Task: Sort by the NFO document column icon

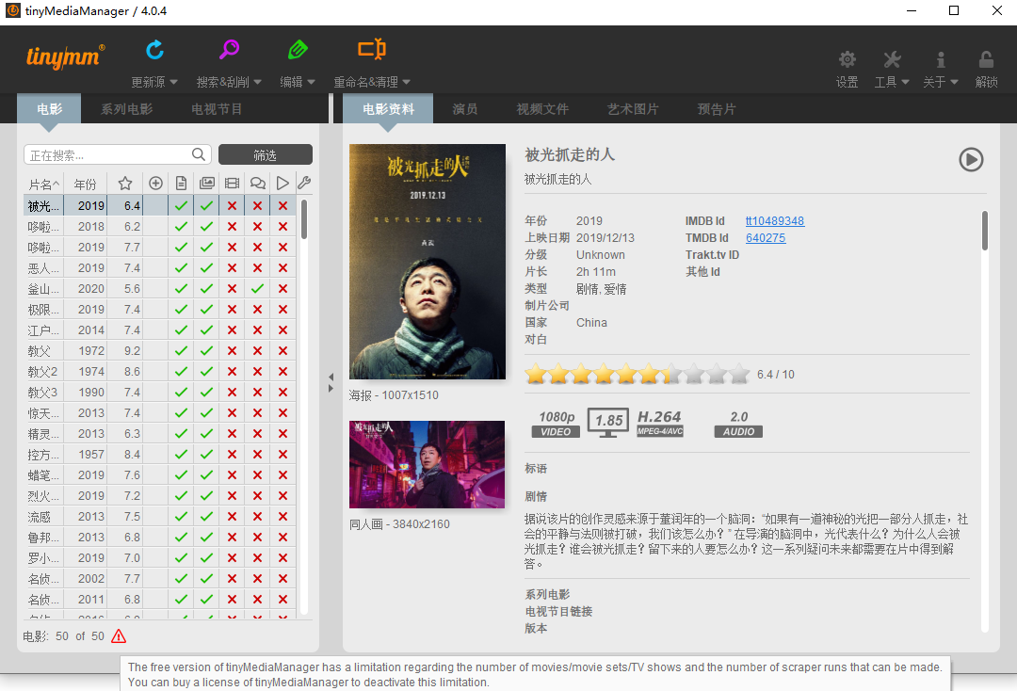Action: click(x=181, y=184)
